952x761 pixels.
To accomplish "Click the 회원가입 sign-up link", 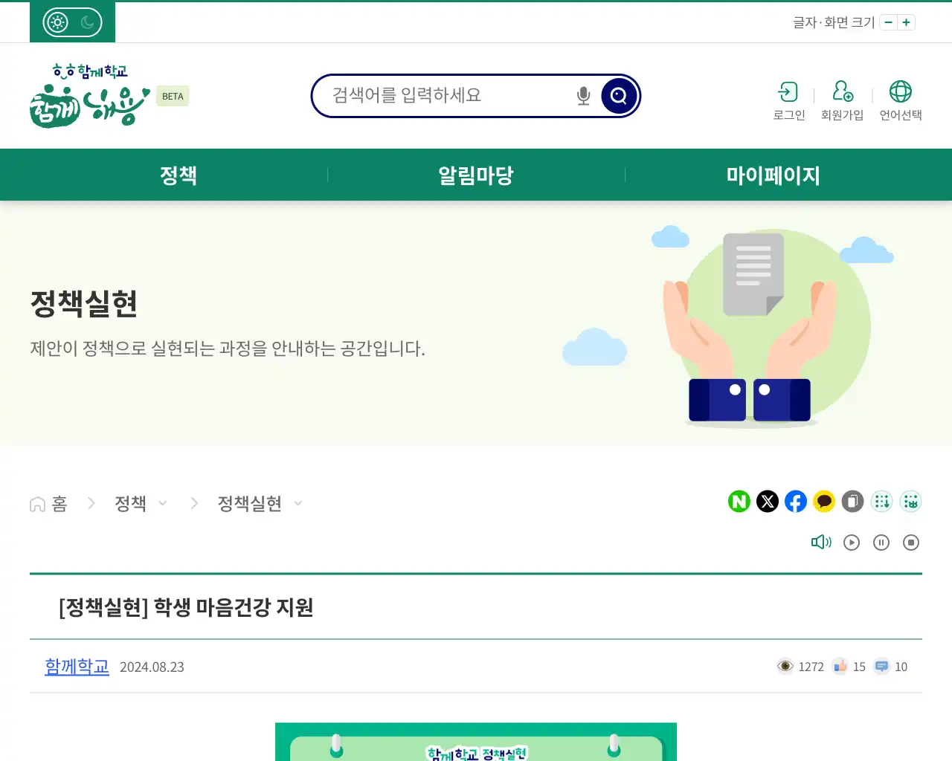I will click(842, 100).
